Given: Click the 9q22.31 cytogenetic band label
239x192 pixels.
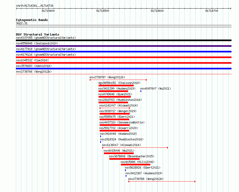Looking at the screenshot, I should pyautogui.click(x=22, y=23).
